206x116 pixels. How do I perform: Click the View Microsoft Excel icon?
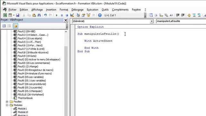tap(5, 15)
